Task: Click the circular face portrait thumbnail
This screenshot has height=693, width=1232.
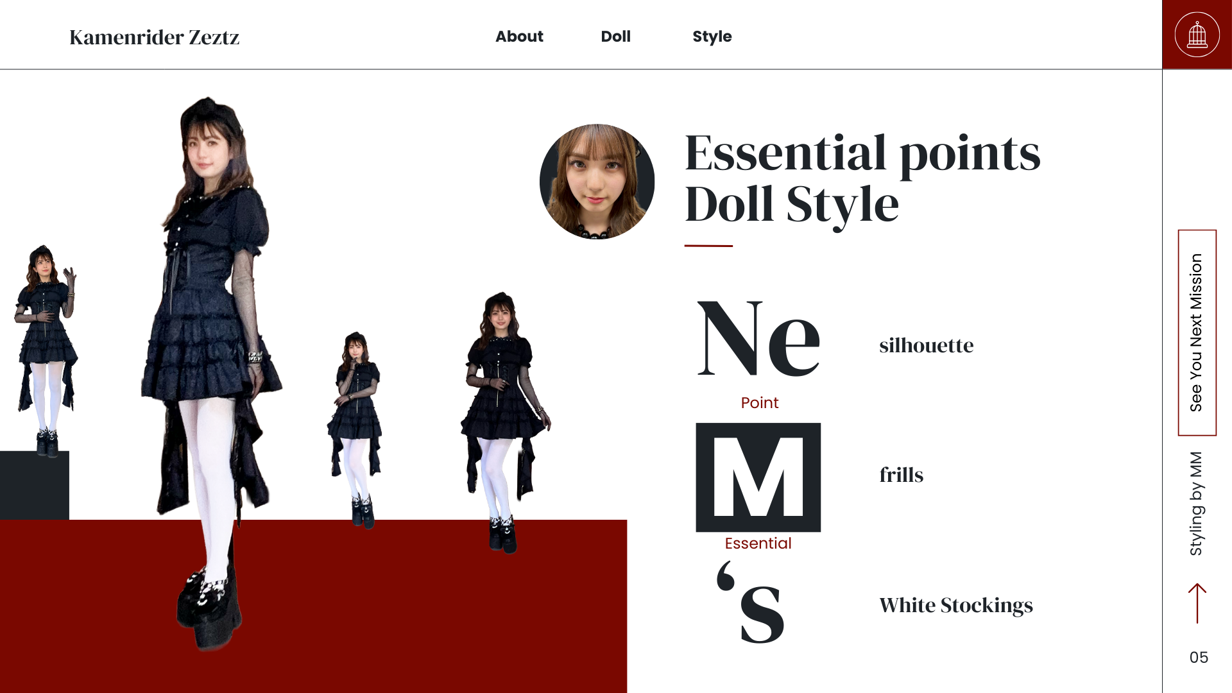Action: click(597, 182)
